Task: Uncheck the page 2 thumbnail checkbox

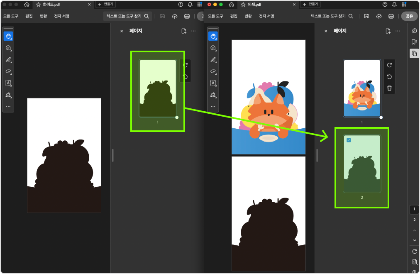Action: click(349, 140)
